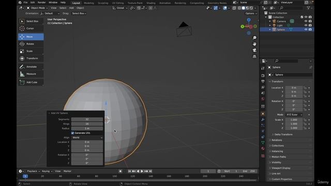Toggle camera view icon in viewport
Screen dimensions: 331x186
pos(254,50)
